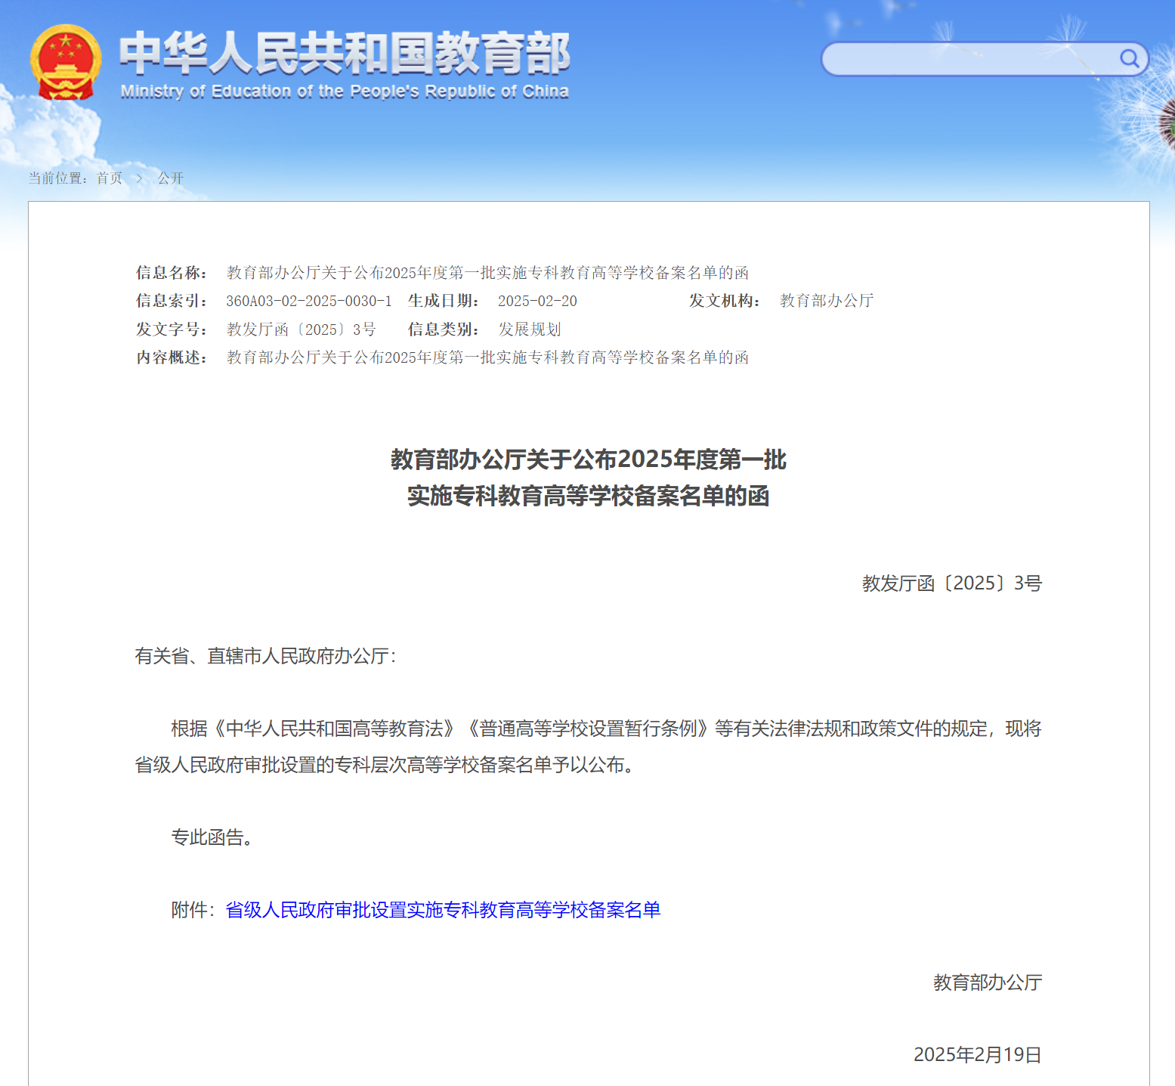Click right-aligned document number 教发厅函〔2025〕3号
The height and width of the screenshot is (1086, 1175).
coord(952,583)
